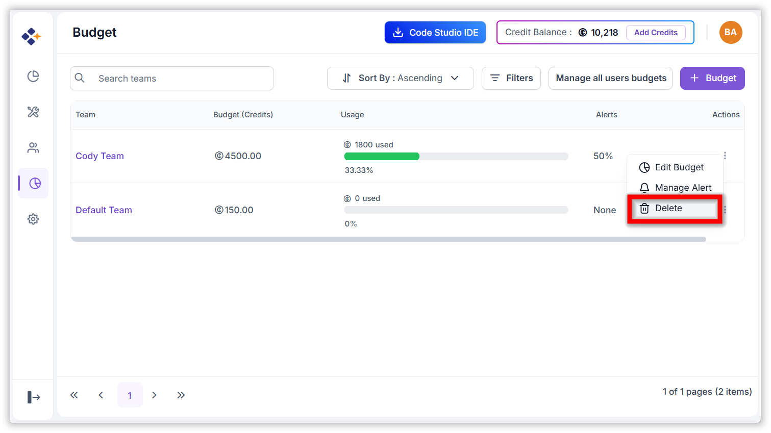Screen dimensions: 771x433
Task: Open the Filters button
Action: point(511,78)
